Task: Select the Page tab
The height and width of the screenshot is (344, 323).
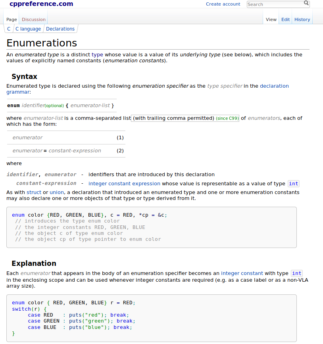Action: pos(12,19)
